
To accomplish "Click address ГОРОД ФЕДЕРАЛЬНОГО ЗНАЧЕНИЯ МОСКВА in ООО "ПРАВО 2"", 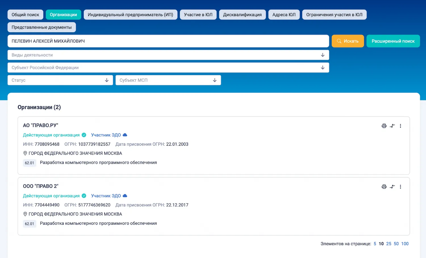I will tap(75, 214).
